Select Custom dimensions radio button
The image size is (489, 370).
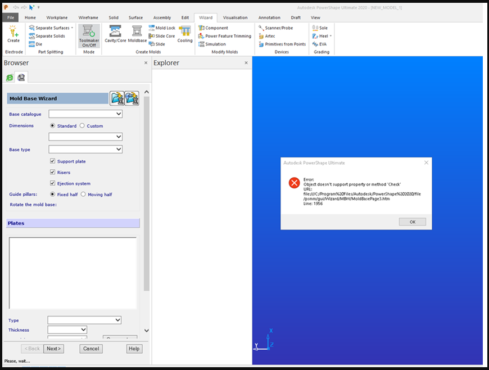click(82, 125)
